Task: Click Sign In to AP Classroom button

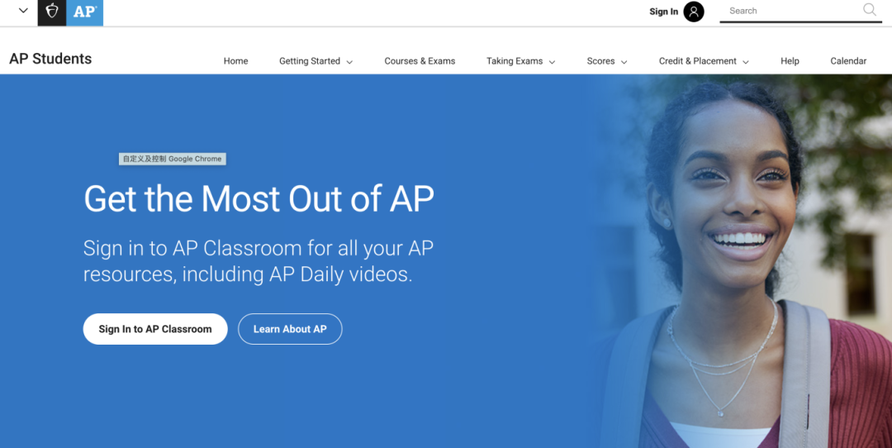Action: click(x=155, y=329)
